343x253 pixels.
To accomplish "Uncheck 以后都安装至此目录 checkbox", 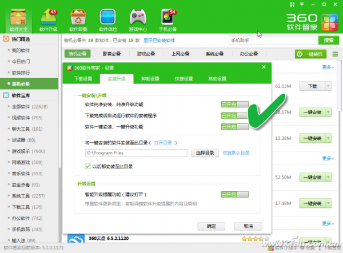I will pyautogui.click(x=87, y=166).
